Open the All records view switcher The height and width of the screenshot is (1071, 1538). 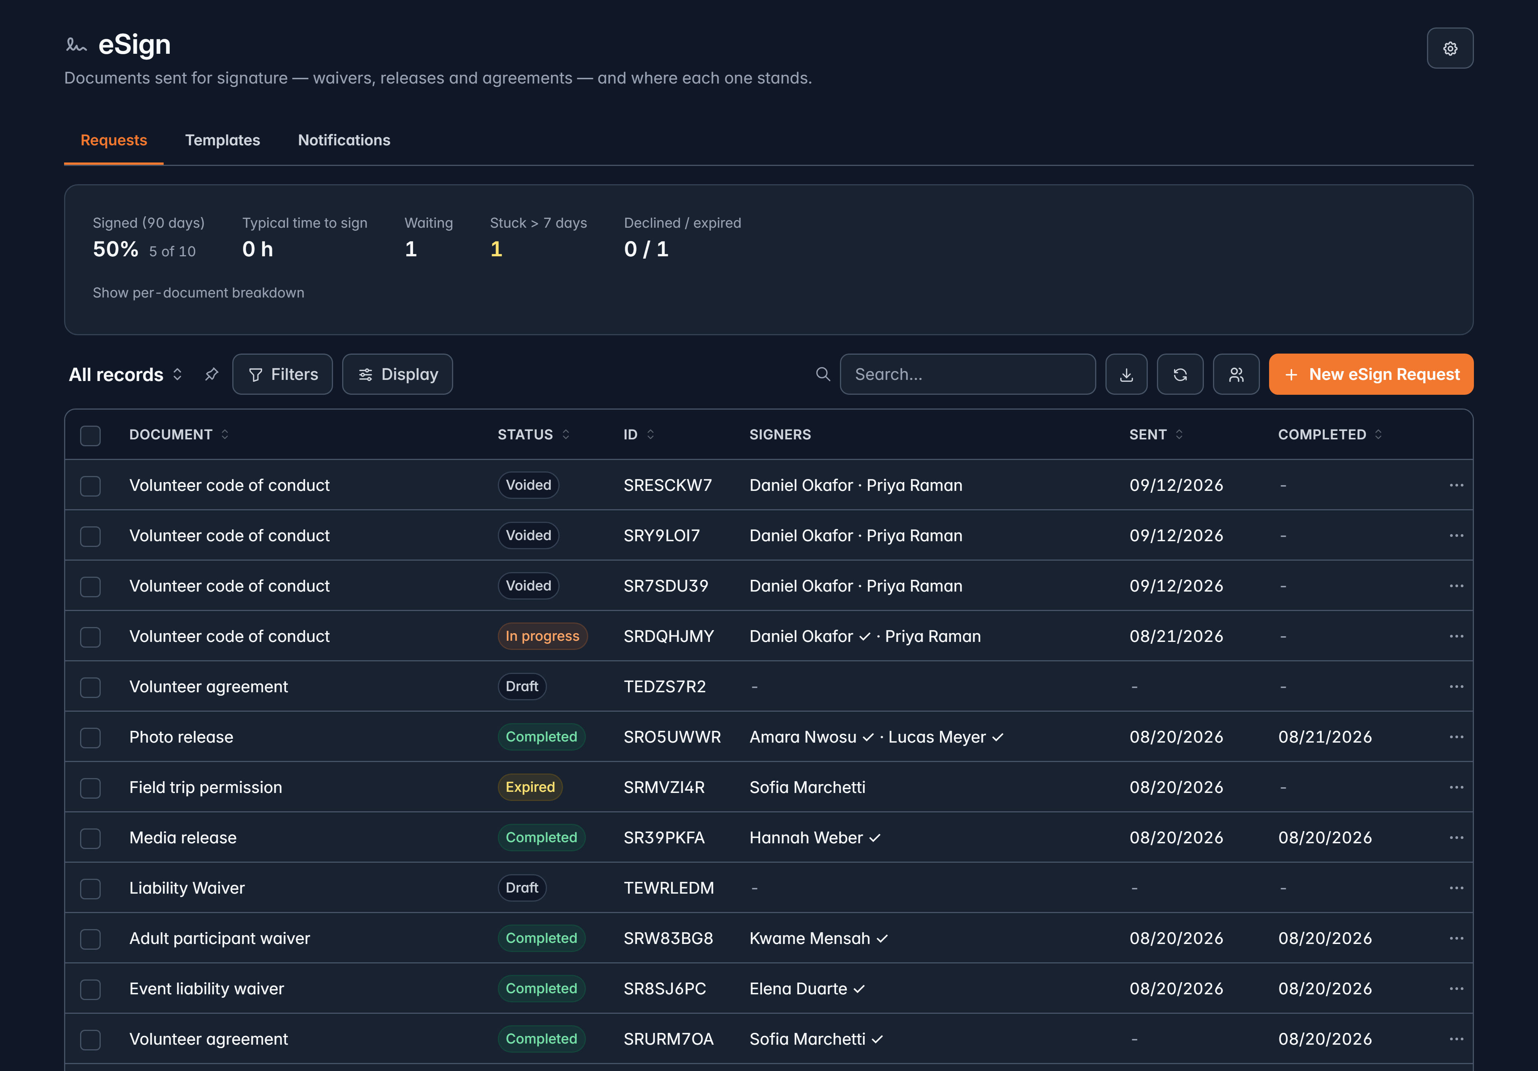[125, 375]
